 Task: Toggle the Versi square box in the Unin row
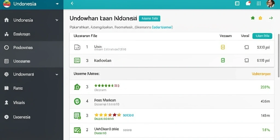tap(247, 47)
